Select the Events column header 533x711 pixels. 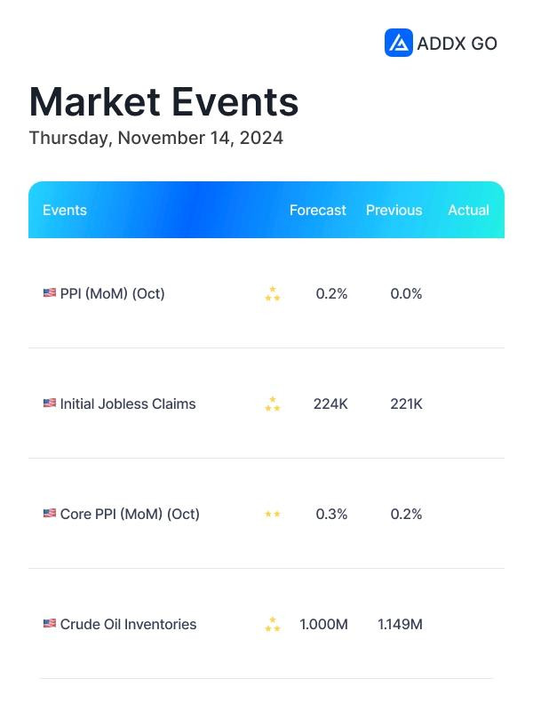click(65, 210)
